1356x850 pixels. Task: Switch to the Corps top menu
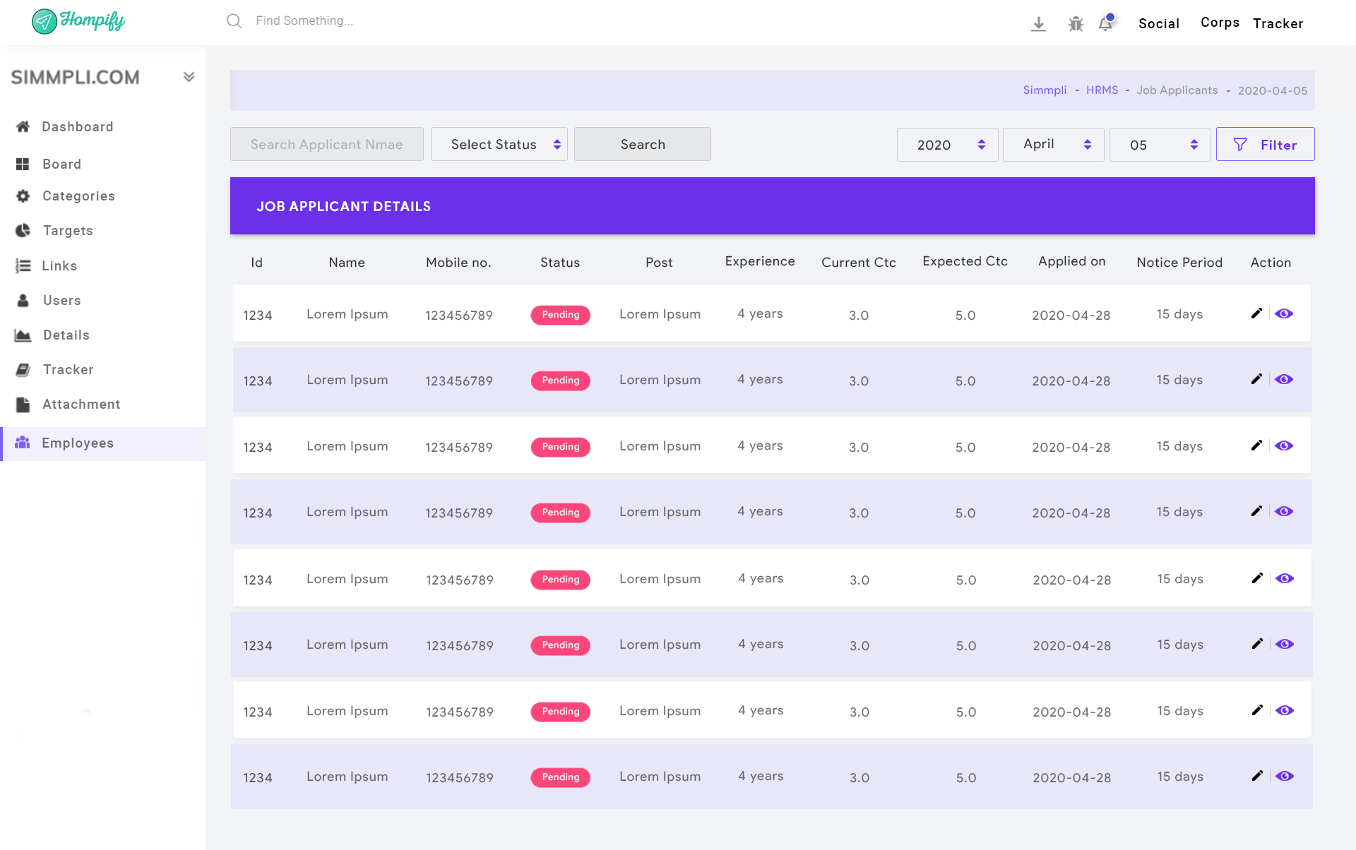pyautogui.click(x=1220, y=23)
